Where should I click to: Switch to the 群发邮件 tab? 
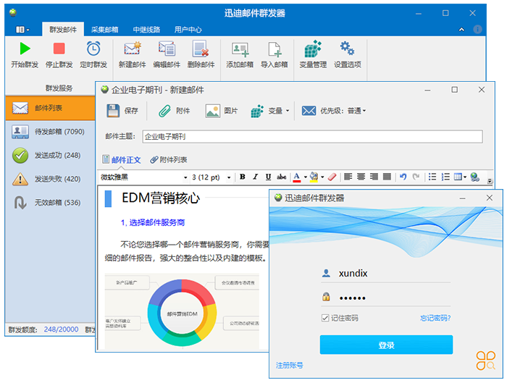pyautogui.click(x=63, y=30)
